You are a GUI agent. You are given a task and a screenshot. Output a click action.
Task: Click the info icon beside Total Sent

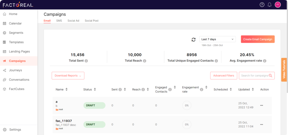click(86, 61)
